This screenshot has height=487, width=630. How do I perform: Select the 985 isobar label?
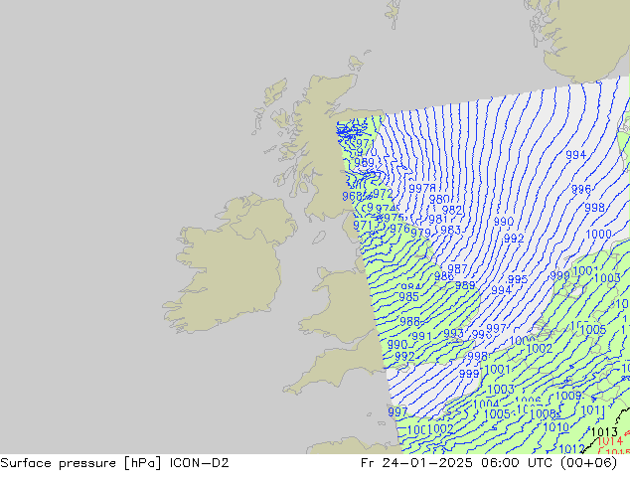pyautogui.click(x=409, y=297)
